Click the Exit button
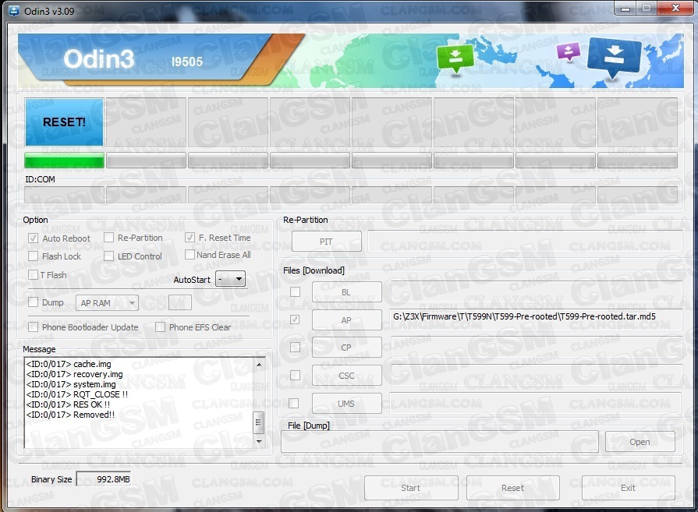698x512 pixels. [628, 488]
